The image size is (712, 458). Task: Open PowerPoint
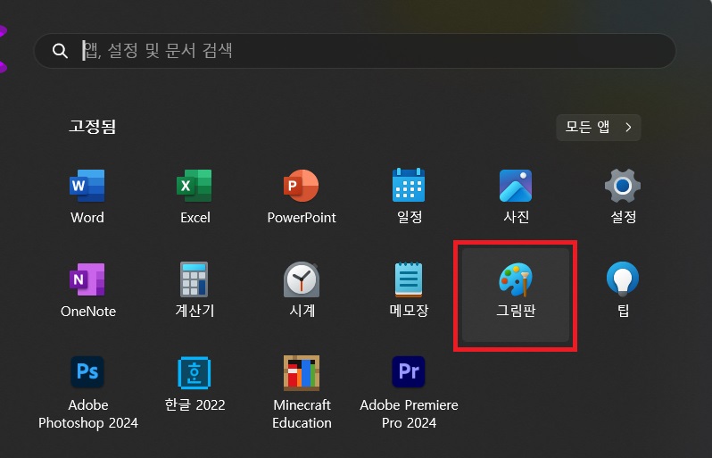pos(302,196)
